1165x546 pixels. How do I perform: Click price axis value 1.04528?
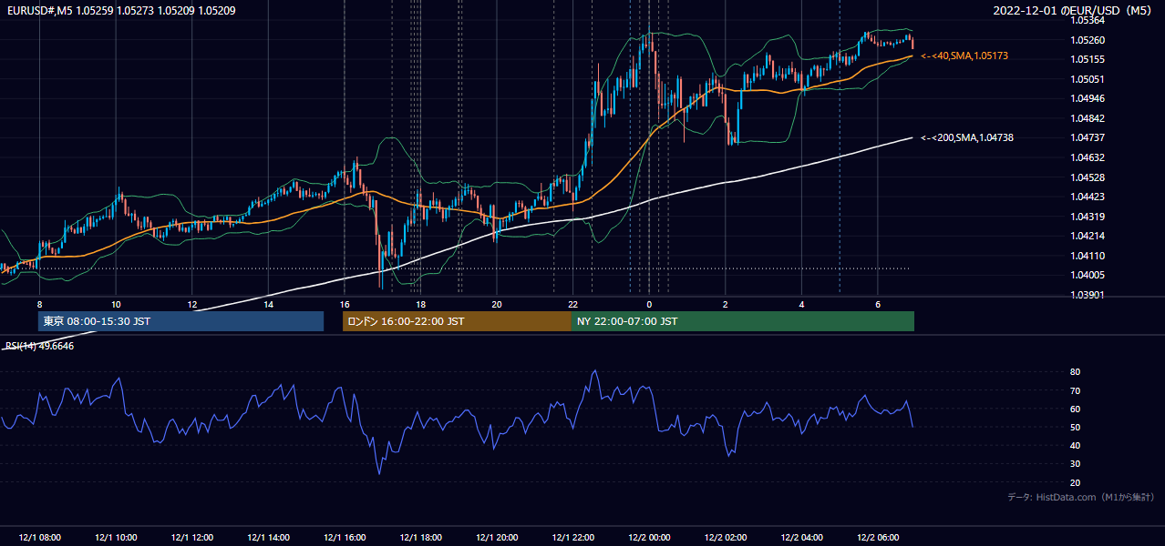(1087, 177)
